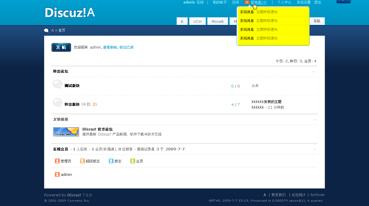This screenshot has width=369, height=206.
Task: Click the Discuz! logo in the header
Action: coord(70,12)
